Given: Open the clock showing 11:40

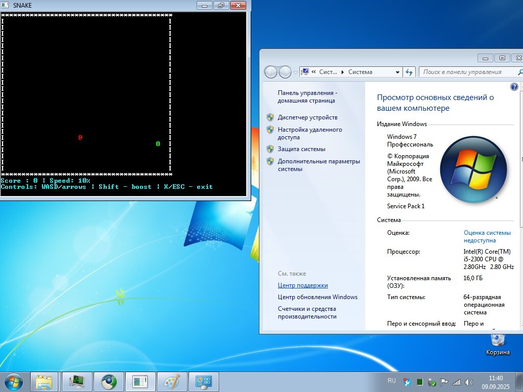Looking at the screenshot, I should pyautogui.click(x=495, y=382).
